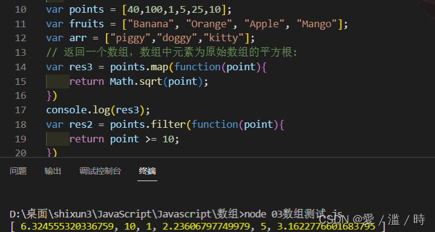Click output value 2.23606797749979
Screen dimensions: 435x232
point(206,227)
